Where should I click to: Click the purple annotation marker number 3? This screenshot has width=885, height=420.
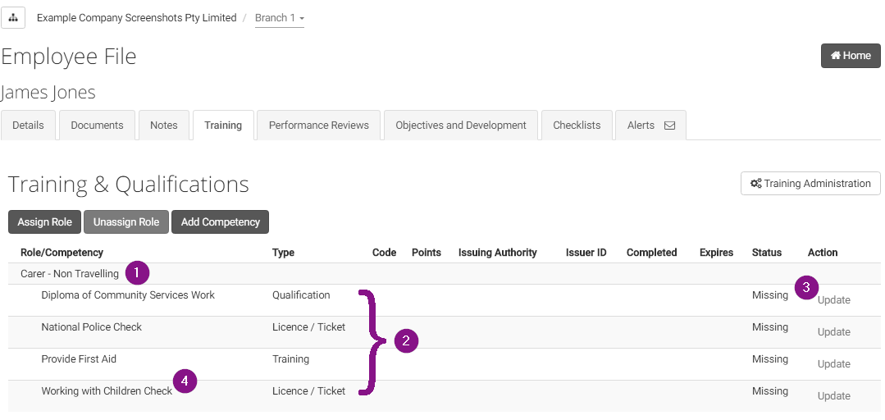806,287
